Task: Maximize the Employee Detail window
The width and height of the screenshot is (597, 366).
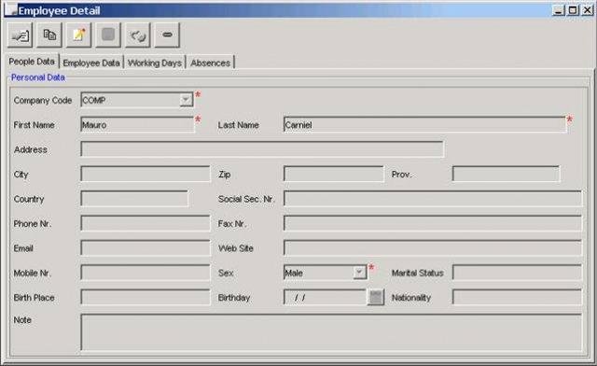Action: (x=572, y=10)
